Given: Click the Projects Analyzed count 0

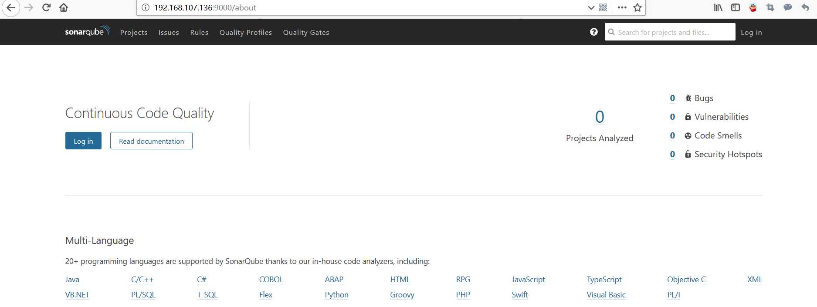Looking at the screenshot, I should click(x=600, y=117).
